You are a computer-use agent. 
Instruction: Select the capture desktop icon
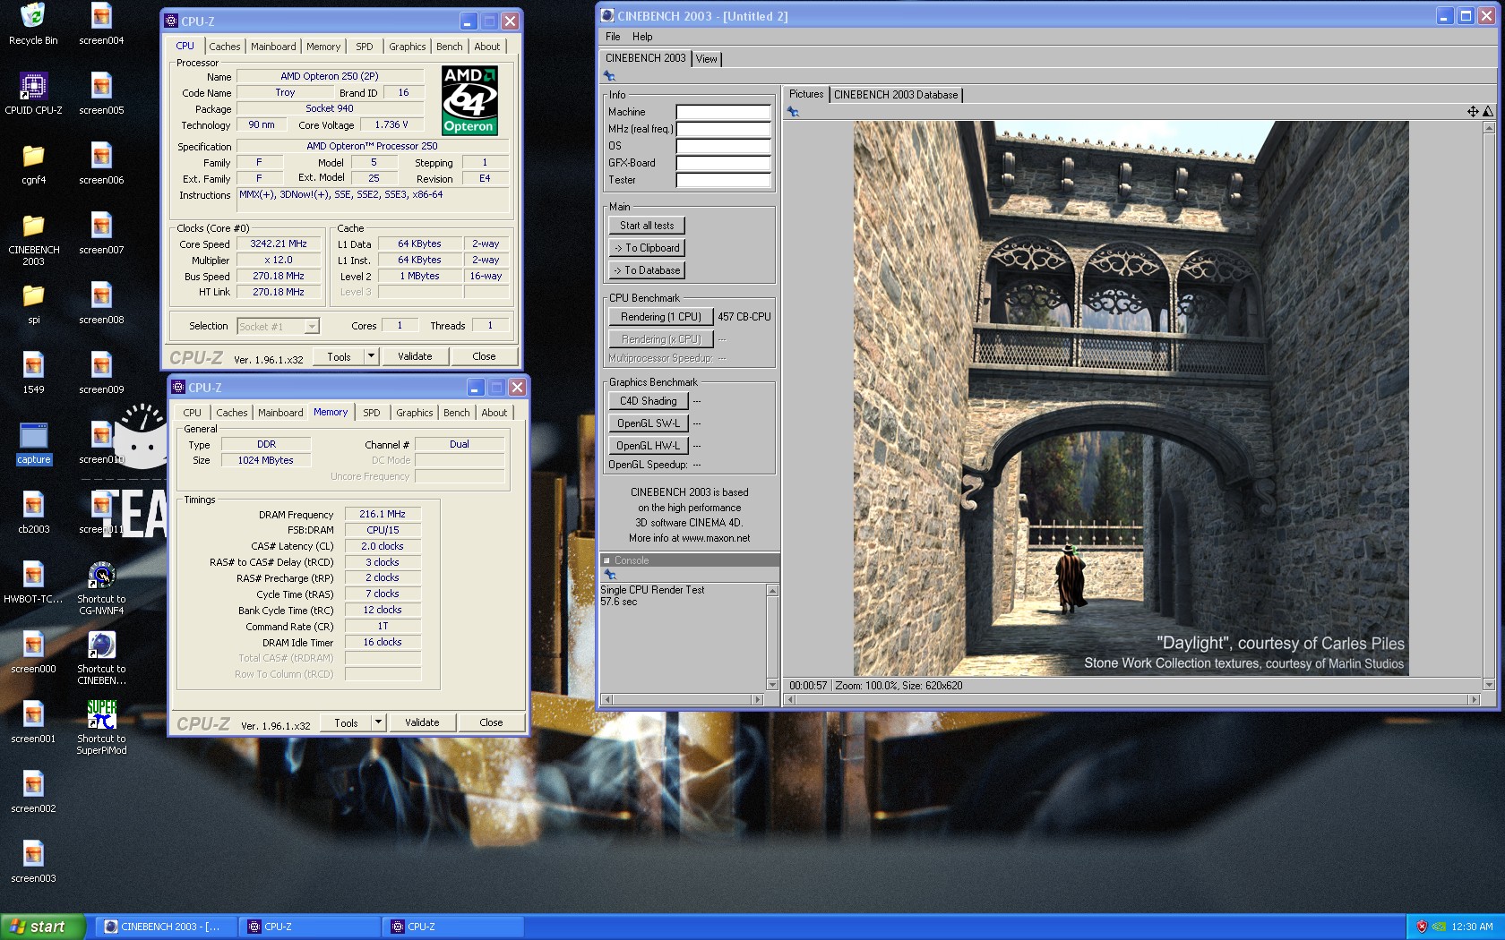pos(33,442)
